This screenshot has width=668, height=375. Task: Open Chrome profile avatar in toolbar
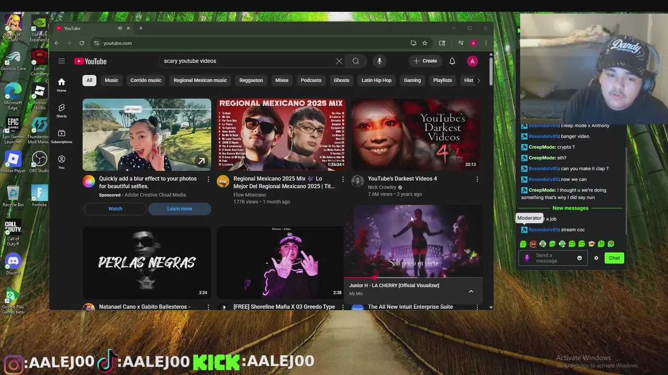(473, 43)
